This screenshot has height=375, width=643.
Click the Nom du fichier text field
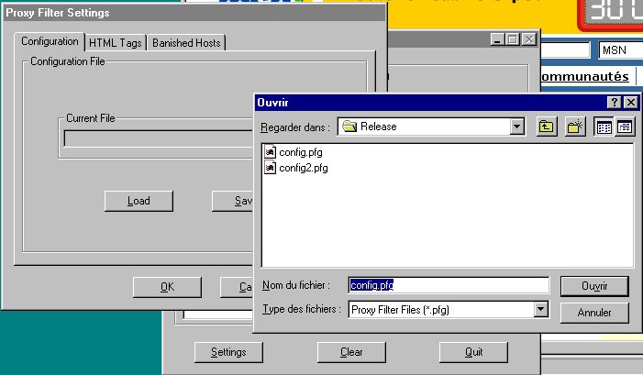(x=448, y=285)
